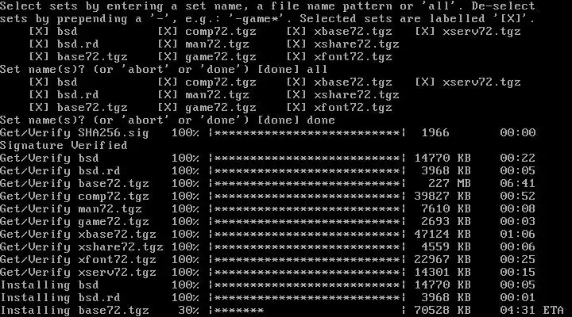Viewport: 572px width, 317px height.
Task: Click the ETA label on the last line
Action: pyautogui.click(x=553, y=311)
